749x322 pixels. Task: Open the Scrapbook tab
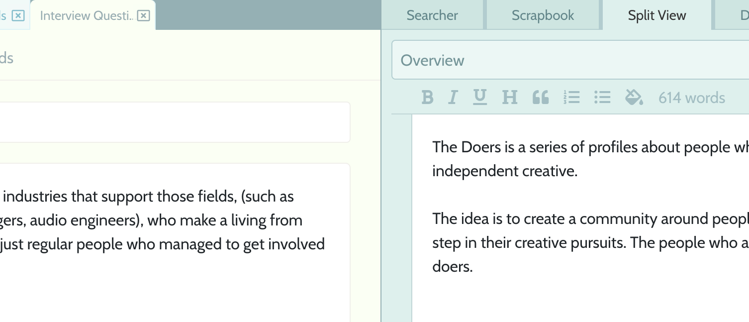(543, 15)
